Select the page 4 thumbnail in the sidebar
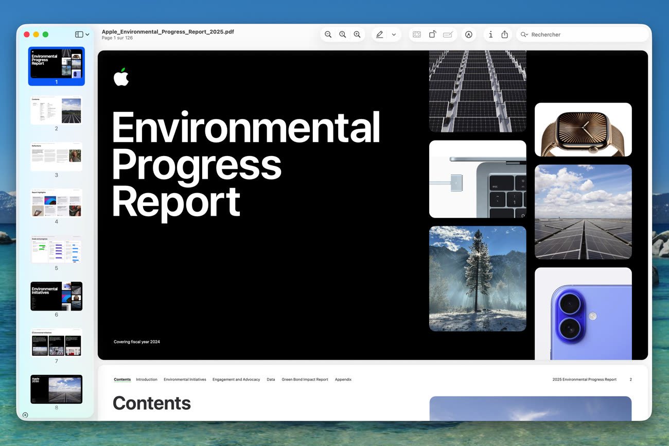This screenshot has width=669, height=446. [x=56, y=203]
